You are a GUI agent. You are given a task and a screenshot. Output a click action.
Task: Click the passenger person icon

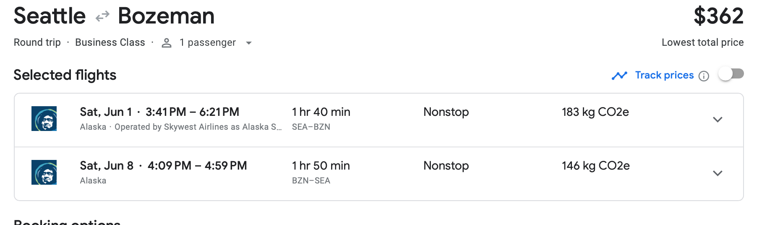(167, 43)
